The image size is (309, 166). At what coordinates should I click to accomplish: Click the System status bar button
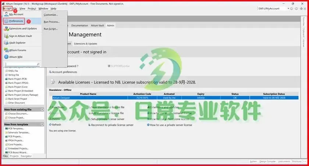point(253,162)
